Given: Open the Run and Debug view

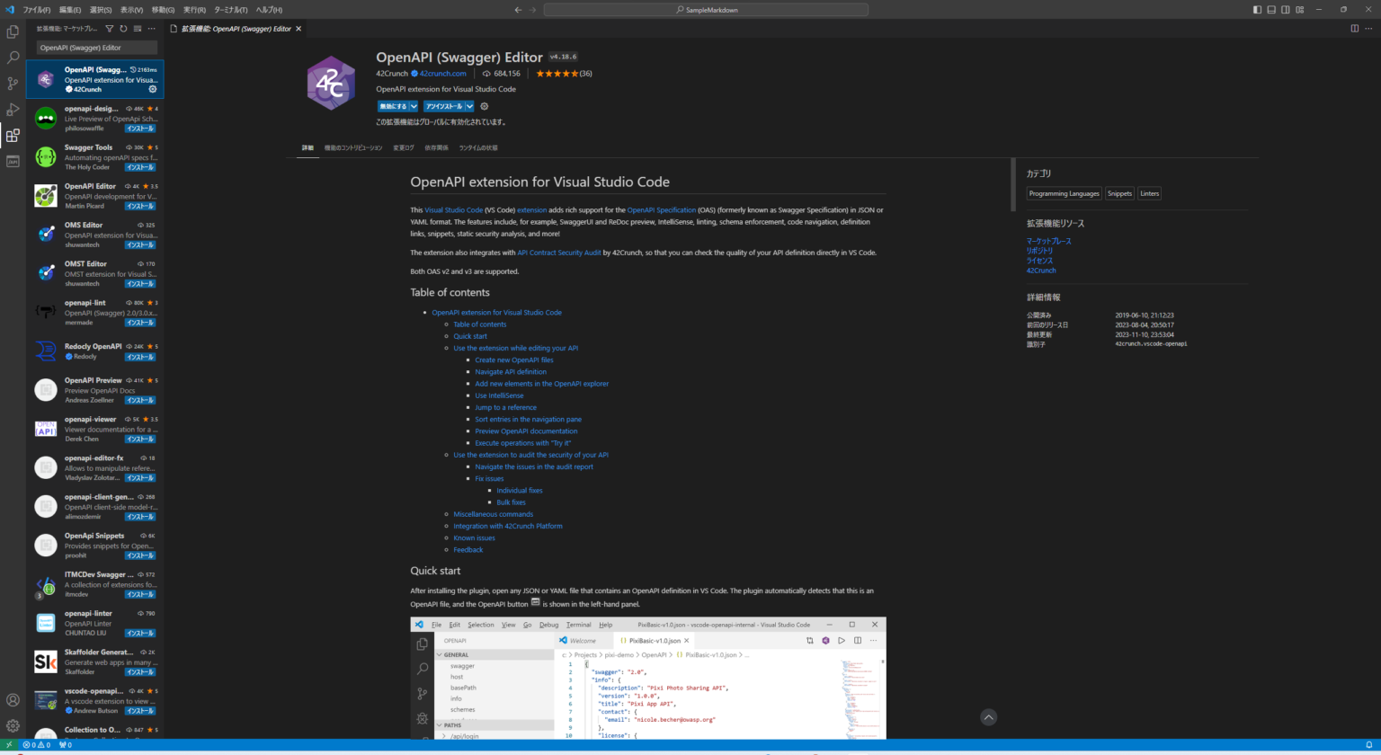Looking at the screenshot, I should click(x=12, y=109).
